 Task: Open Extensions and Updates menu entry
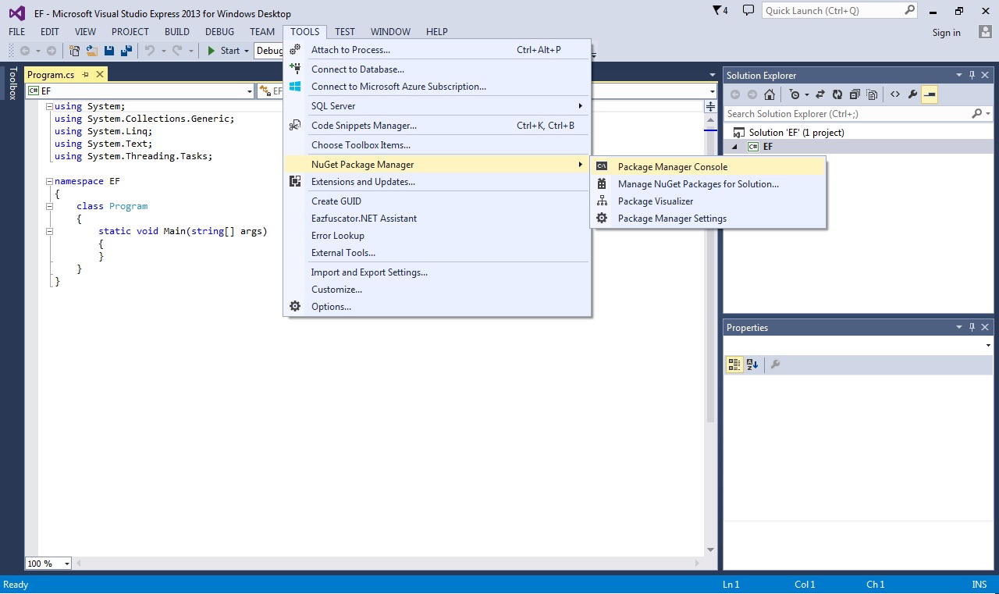(x=437, y=182)
